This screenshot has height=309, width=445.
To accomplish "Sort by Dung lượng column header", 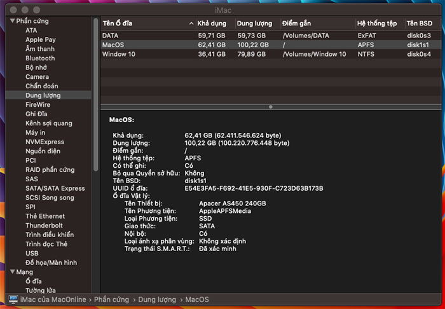I will tap(254, 24).
